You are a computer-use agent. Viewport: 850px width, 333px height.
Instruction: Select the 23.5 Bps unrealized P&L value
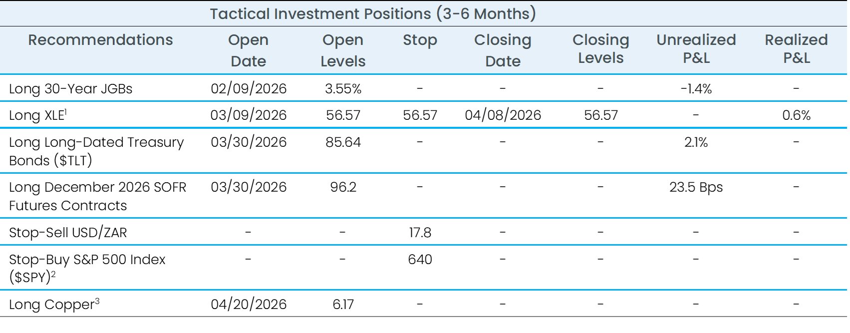(696, 187)
